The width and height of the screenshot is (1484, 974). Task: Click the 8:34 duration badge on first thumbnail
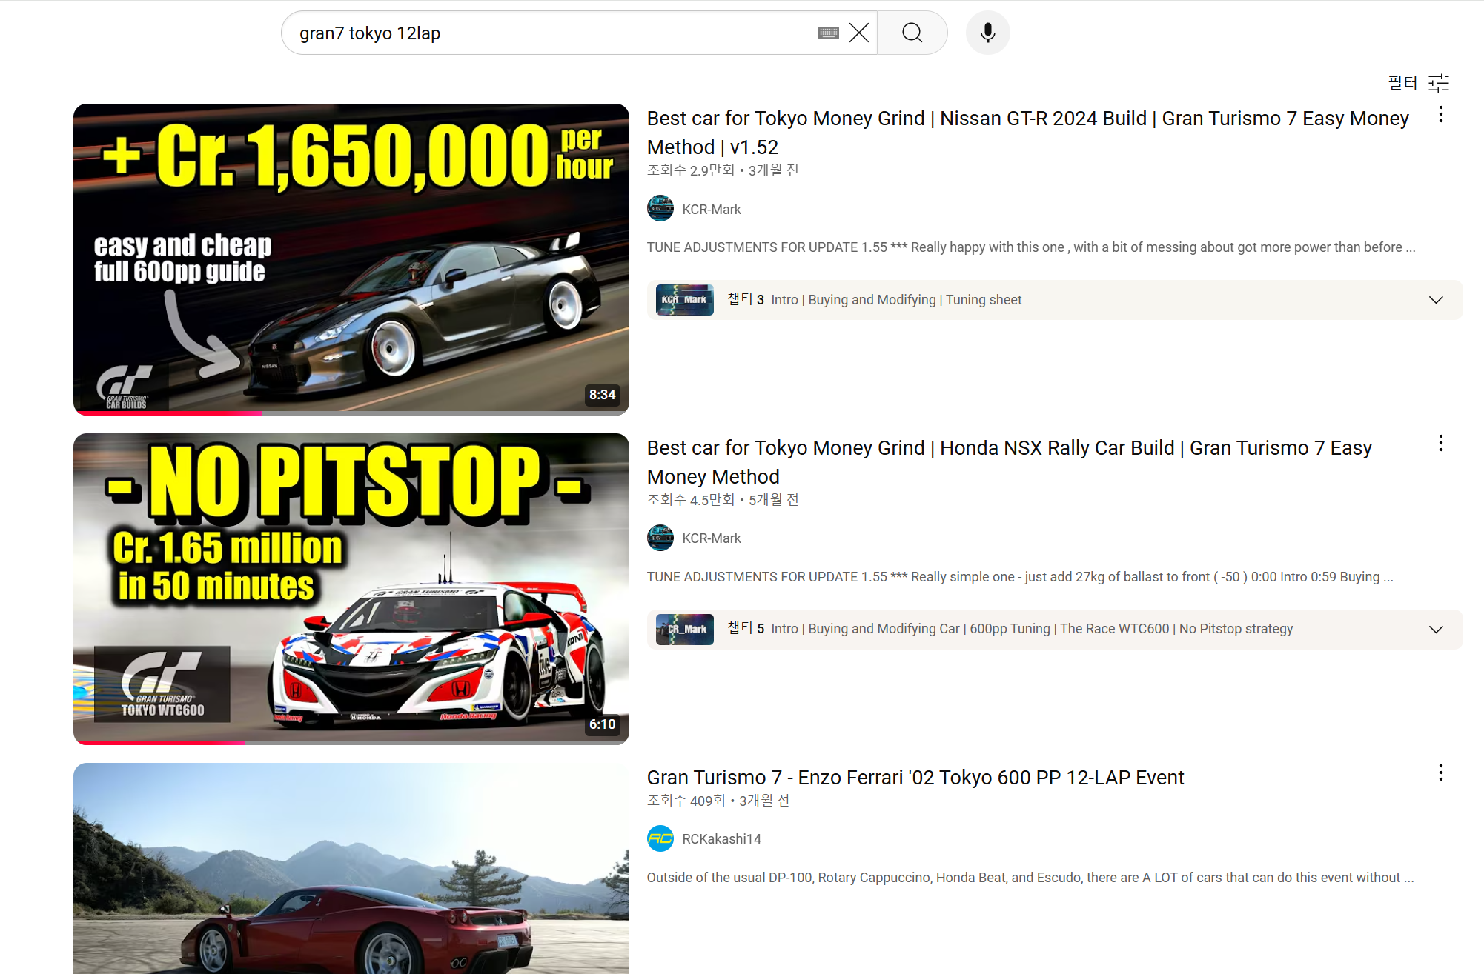[x=602, y=395]
